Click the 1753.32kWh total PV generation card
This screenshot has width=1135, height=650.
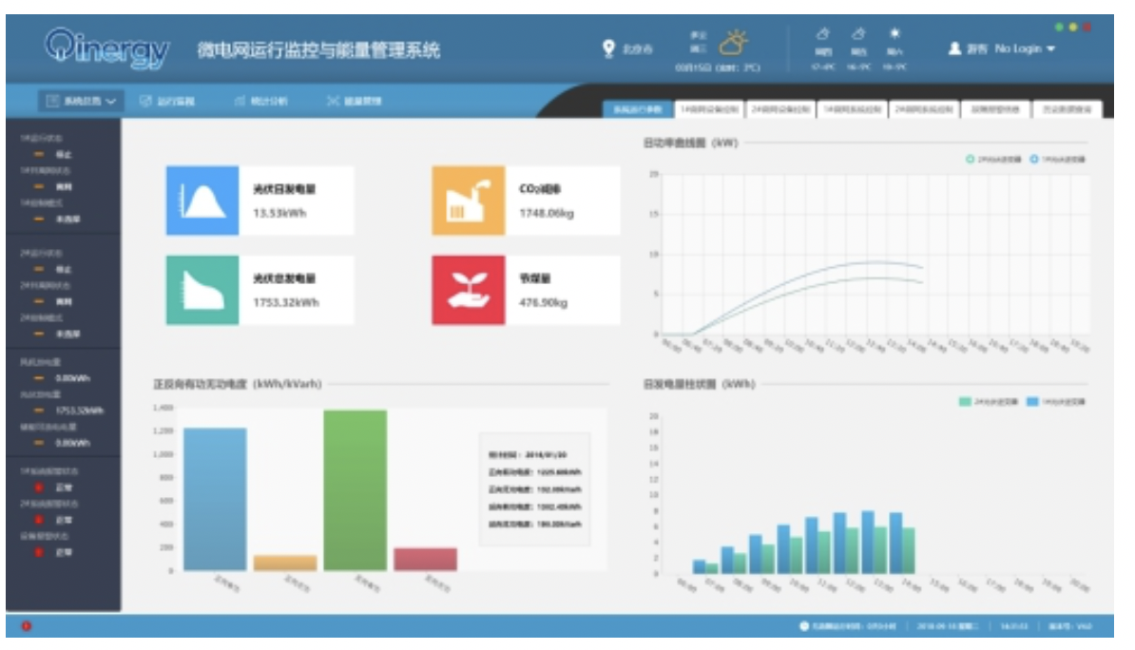[x=260, y=290]
